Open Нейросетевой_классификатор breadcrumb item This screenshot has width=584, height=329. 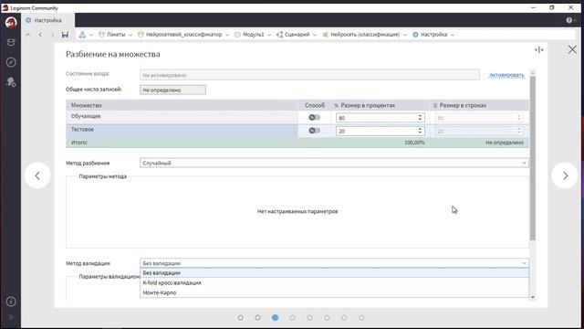point(183,35)
